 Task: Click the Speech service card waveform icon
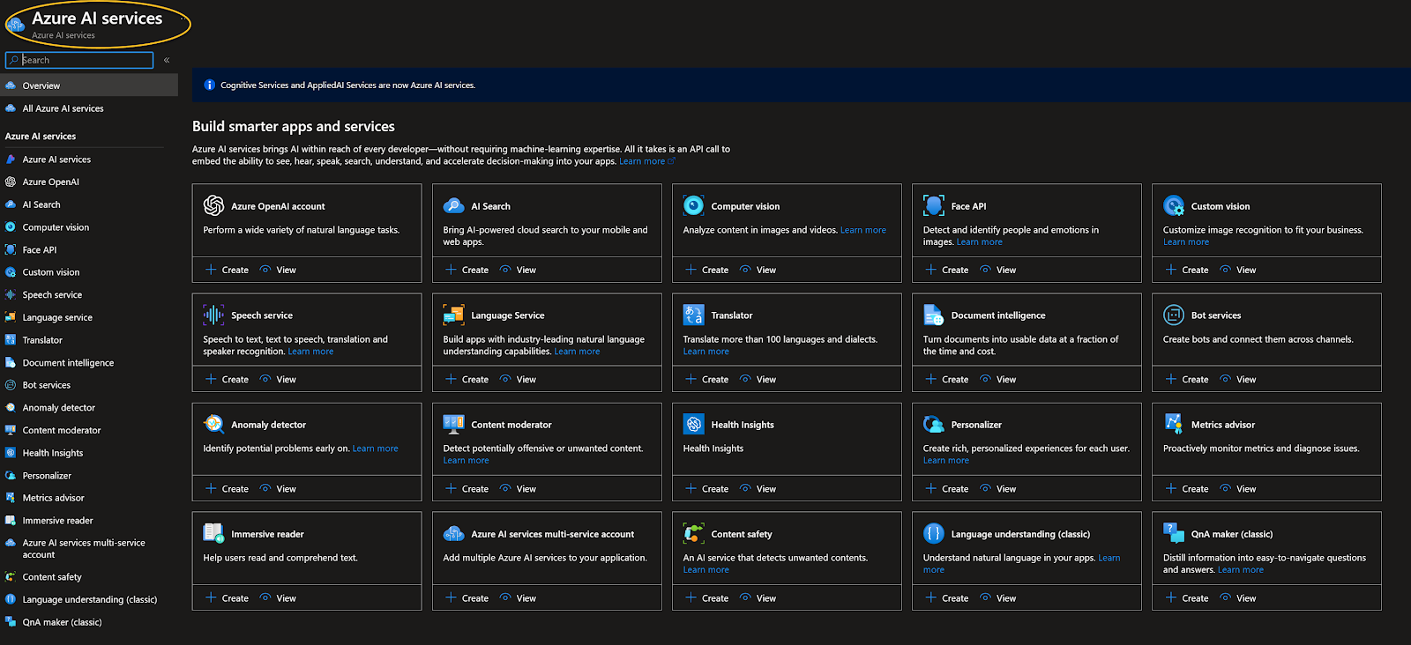pyautogui.click(x=213, y=315)
